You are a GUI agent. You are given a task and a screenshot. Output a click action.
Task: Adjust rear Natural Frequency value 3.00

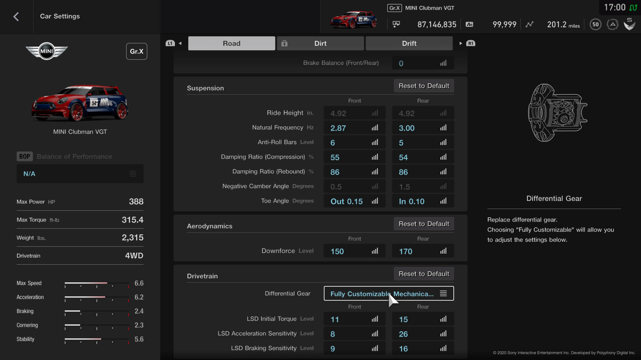click(x=423, y=128)
